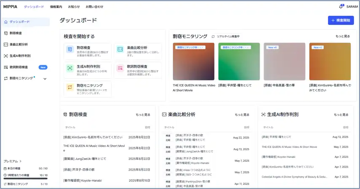Open THE ICE QUEEN monitoring thumbnail

[193, 61]
